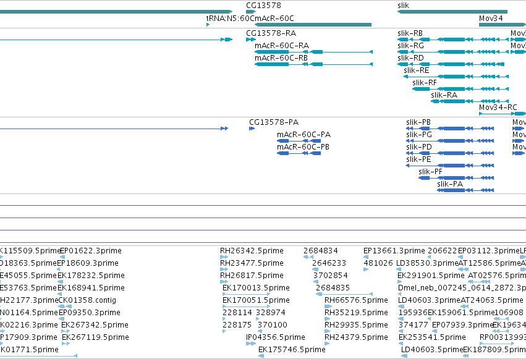The width and height of the screenshot is (526, 359).
Task: Click the slik-RD transcript label
Action: click(x=410, y=58)
